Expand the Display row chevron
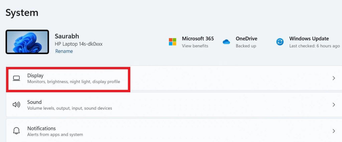This screenshot has width=342, height=142. 334,78
